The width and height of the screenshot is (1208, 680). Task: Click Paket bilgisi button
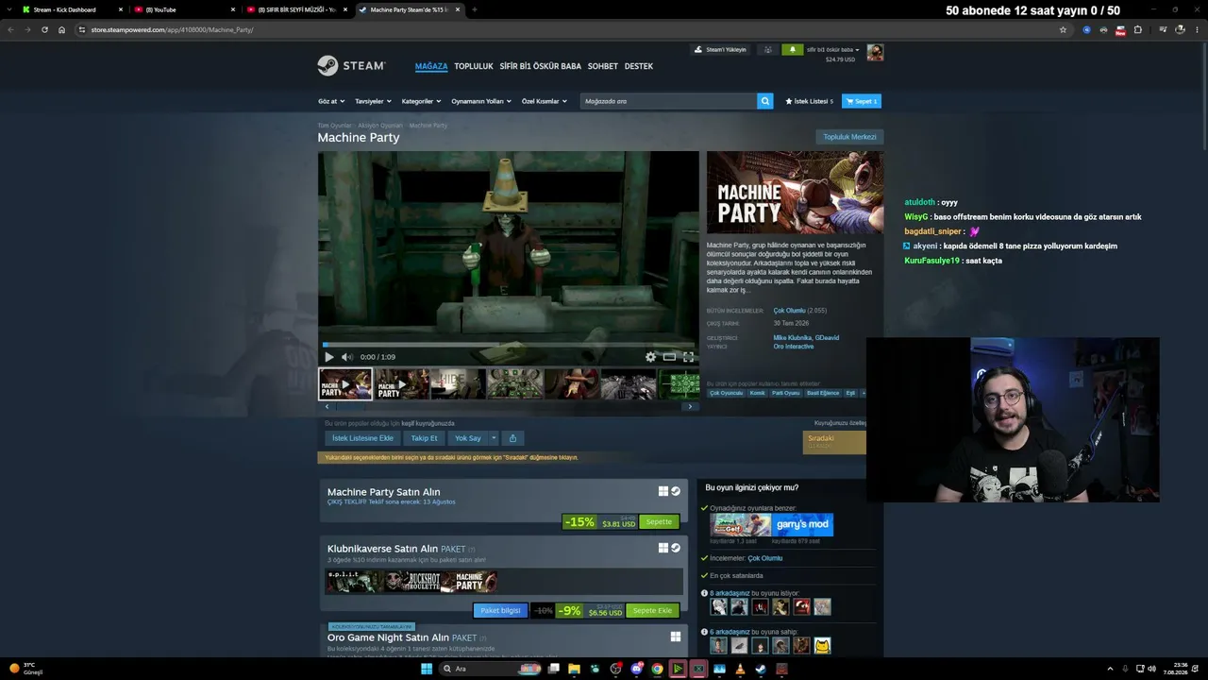tap(500, 611)
